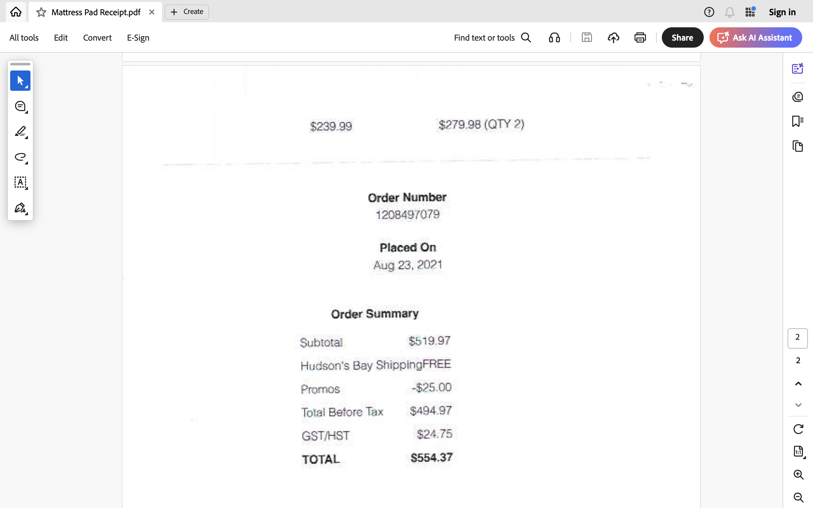Open the Convert menu

(97, 38)
